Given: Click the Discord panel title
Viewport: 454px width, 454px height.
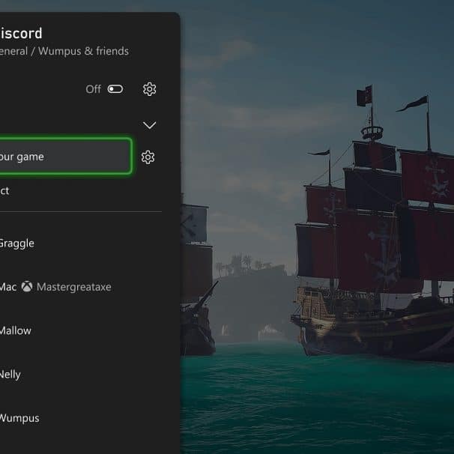Looking at the screenshot, I should tap(21, 33).
